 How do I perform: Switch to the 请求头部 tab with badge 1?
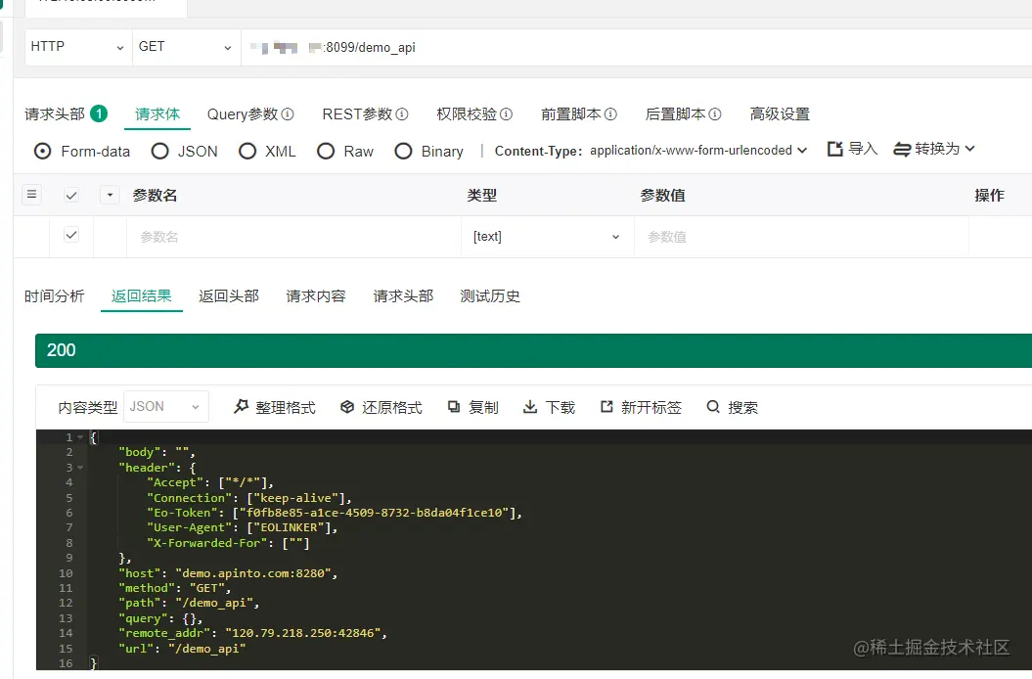pyautogui.click(x=66, y=113)
